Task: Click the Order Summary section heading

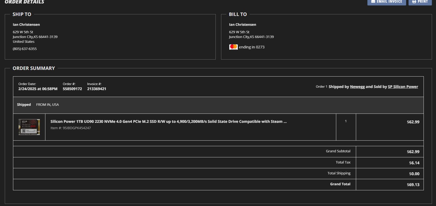Action: (34, 68)
